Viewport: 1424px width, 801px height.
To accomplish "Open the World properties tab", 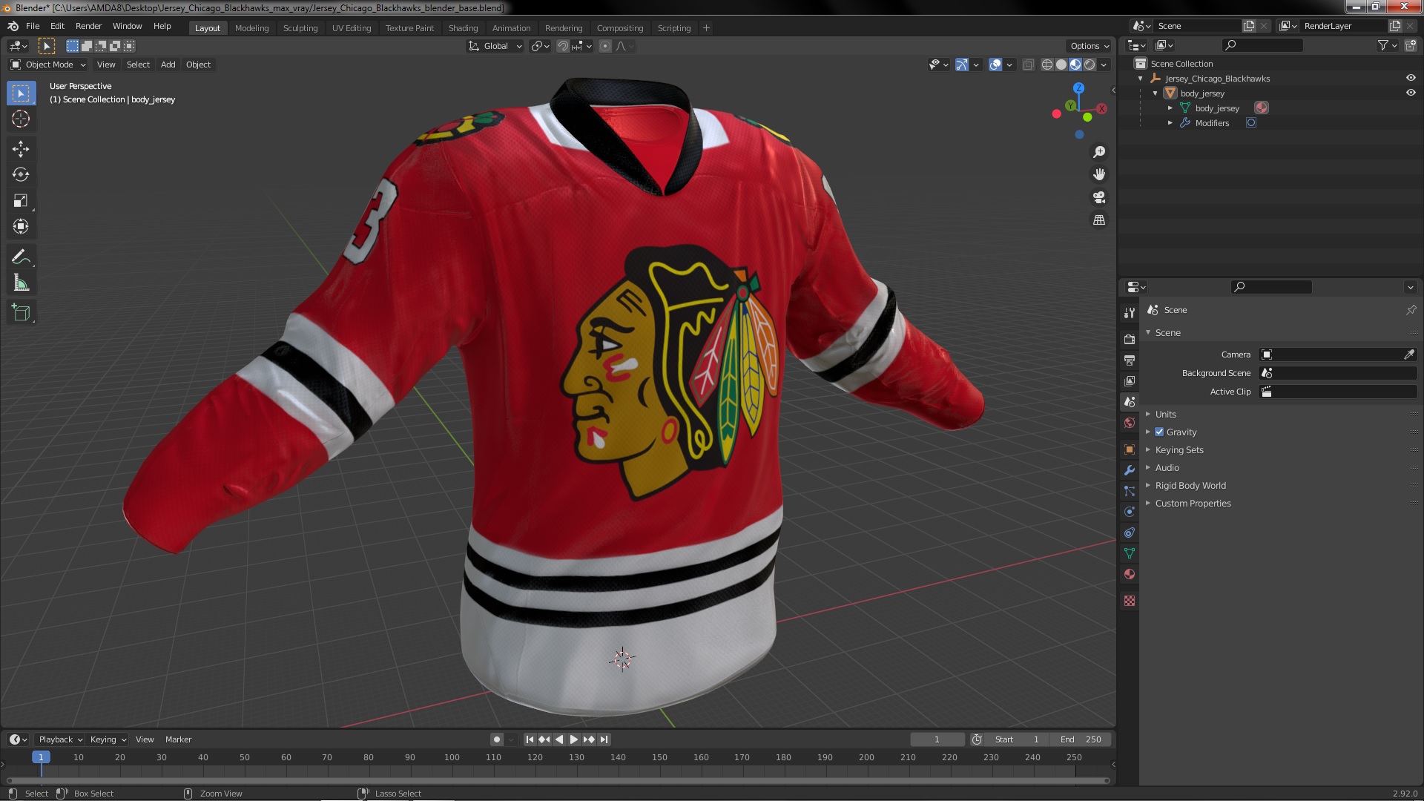I will (1130, 423).
